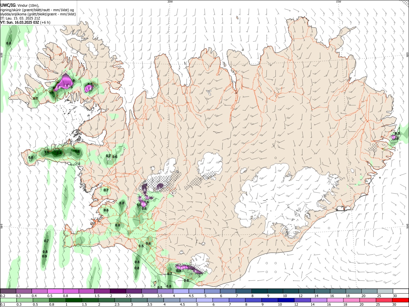Select the 'IT: Lau. 15. 03. 2025 21Z' initial time

coord(20,18)
